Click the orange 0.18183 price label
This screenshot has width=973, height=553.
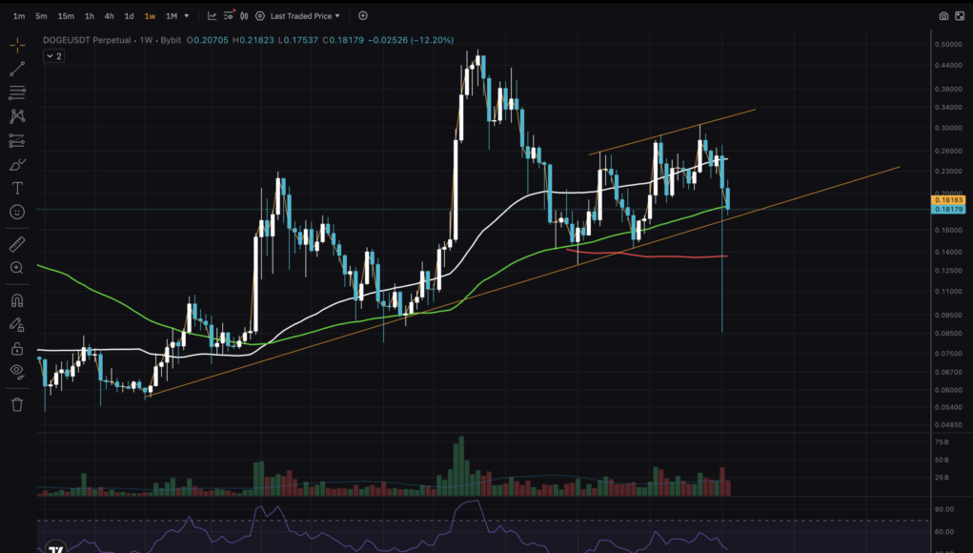click(x=948, y=199)
